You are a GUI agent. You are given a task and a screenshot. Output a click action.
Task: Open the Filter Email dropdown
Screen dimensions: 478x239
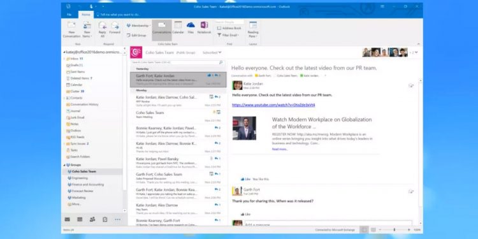[228, 35]
